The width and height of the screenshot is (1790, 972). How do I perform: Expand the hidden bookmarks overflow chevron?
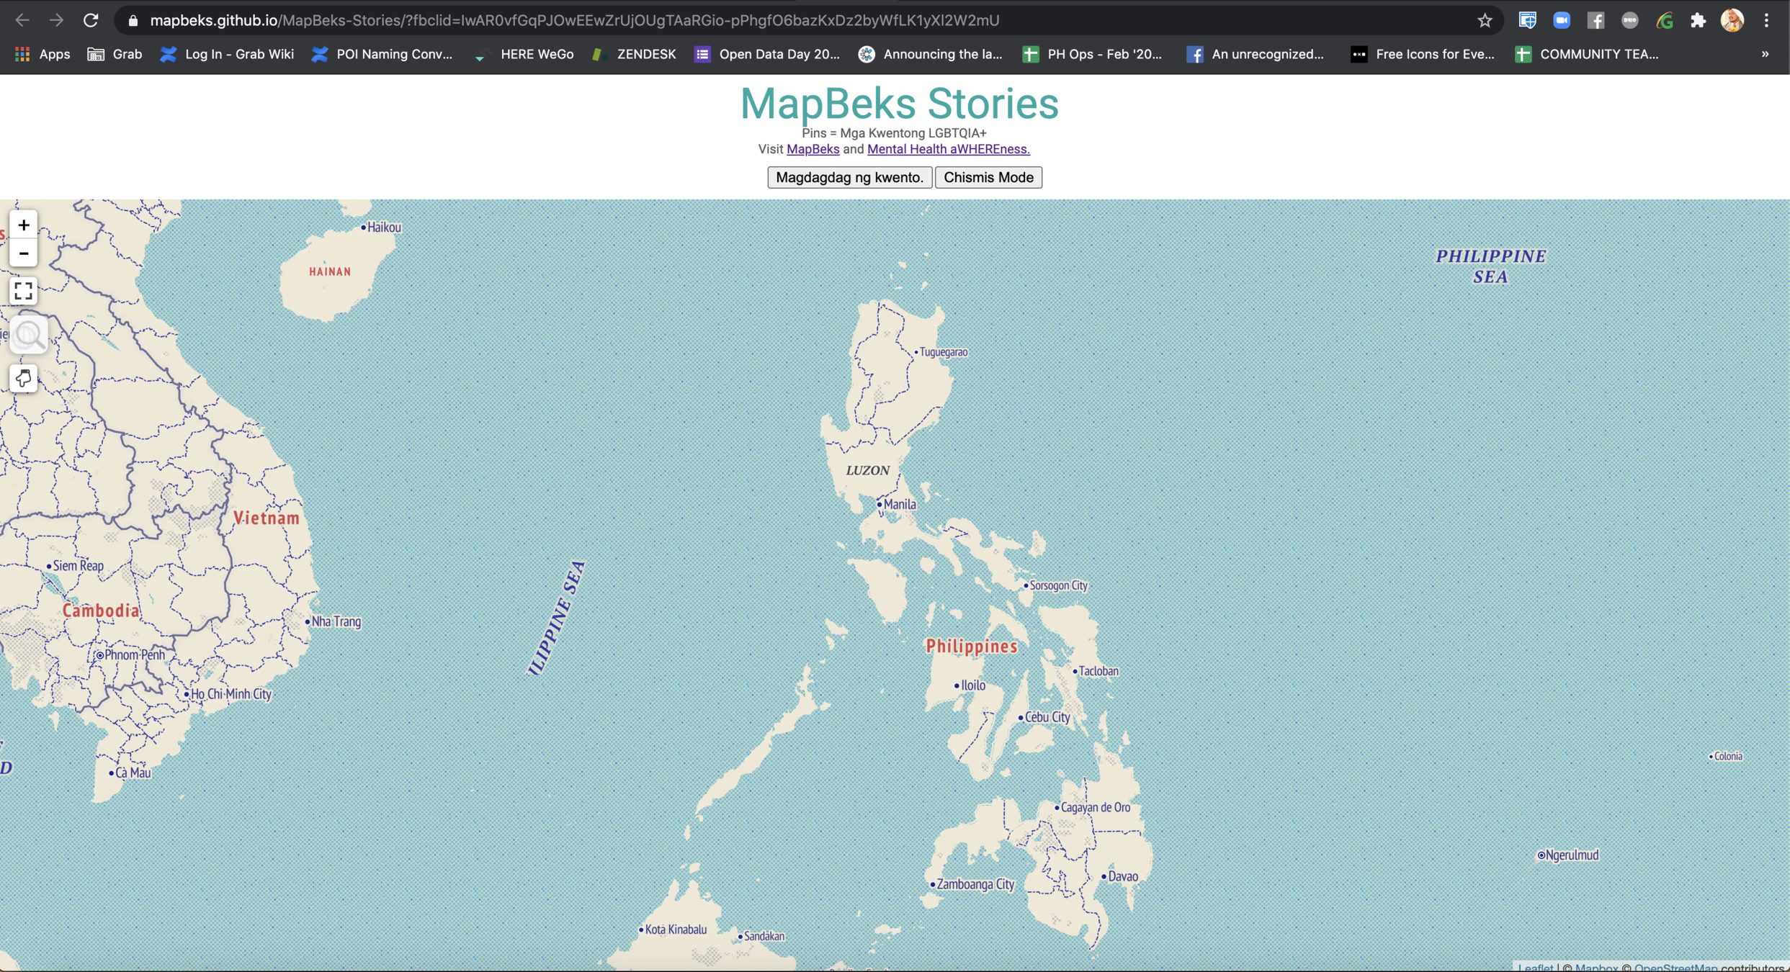pos(1765,54)
